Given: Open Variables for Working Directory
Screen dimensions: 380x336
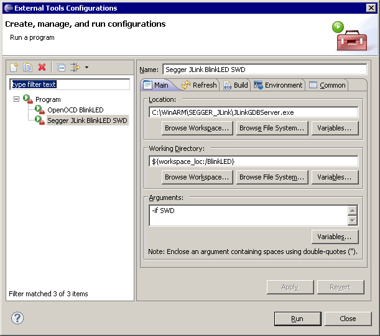Looking at the screenshot, I should (x=335, y=177).
